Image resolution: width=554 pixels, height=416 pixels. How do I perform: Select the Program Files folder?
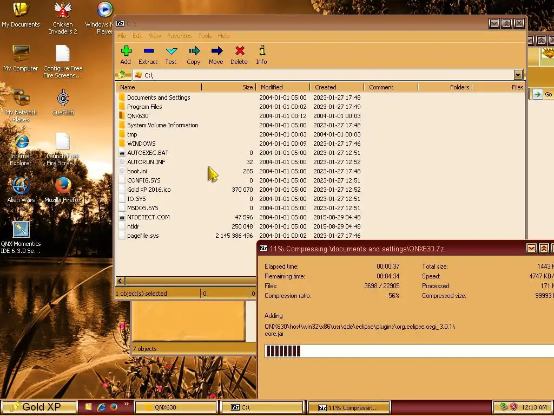[144, 107]
